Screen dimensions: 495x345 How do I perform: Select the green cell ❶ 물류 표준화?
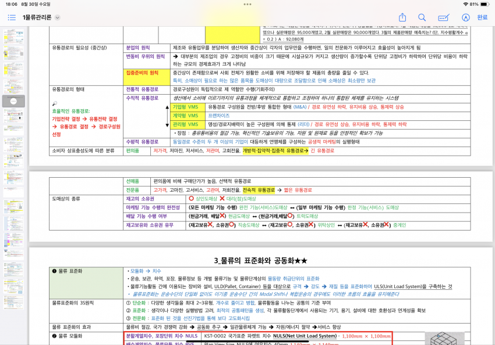(86, 283)
